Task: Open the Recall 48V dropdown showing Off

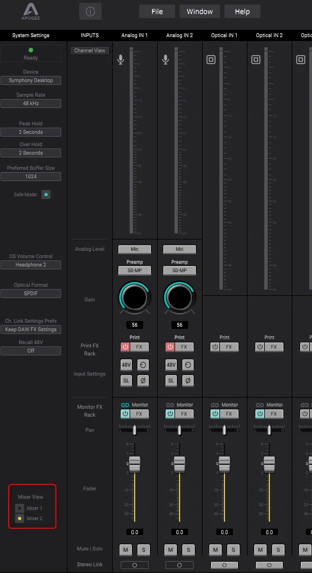Action: 31,350
